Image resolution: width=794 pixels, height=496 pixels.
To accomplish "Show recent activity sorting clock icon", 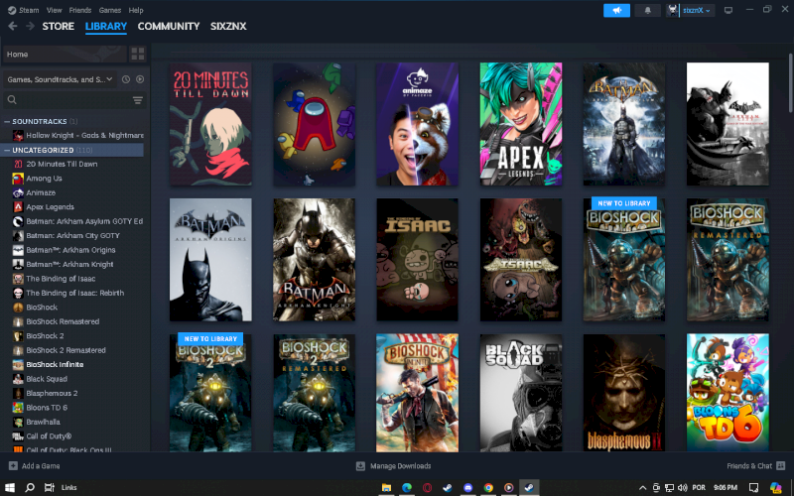I will 125,78.
